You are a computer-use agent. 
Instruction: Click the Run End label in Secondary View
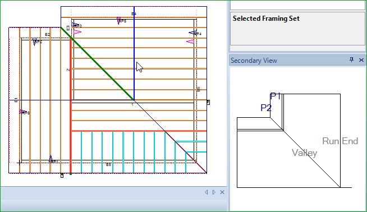tap(340, 141)
